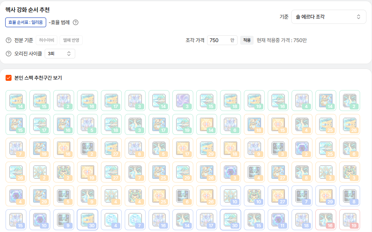Image resolution: width=372 pixels, height=232 pixels.
Task: Open the 효율 순서표 : 일리움 selector
Action: tap(26, 22)
